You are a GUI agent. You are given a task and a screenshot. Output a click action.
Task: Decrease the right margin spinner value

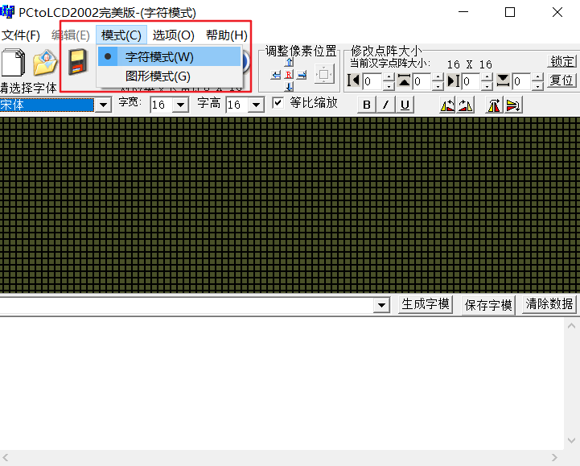(x=487, y=86)
